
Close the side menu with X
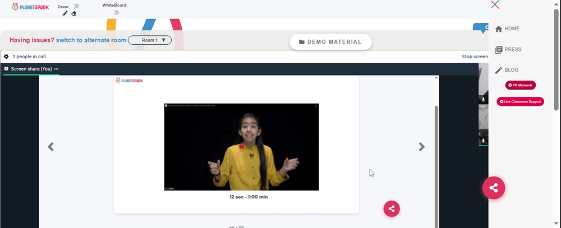[495, 4]
